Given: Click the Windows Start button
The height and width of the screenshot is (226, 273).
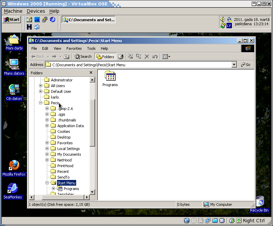Looking at the screenshot, I should click(x=12, y=20).
